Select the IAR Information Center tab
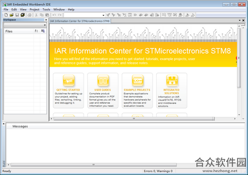This screenshot has width=248, height=175. tap(80, 21)
